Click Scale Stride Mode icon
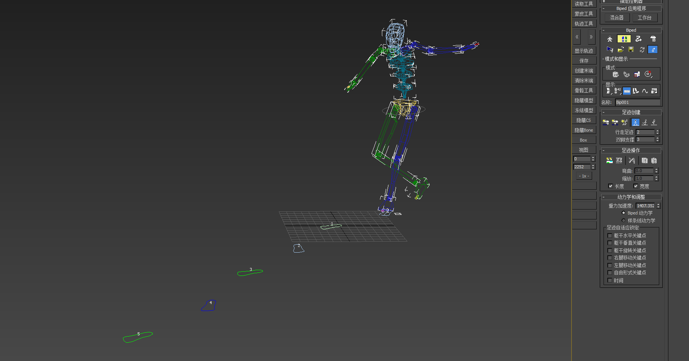This screenshot has width=689, height=361. pyautogui.click(x=637, y=74)
